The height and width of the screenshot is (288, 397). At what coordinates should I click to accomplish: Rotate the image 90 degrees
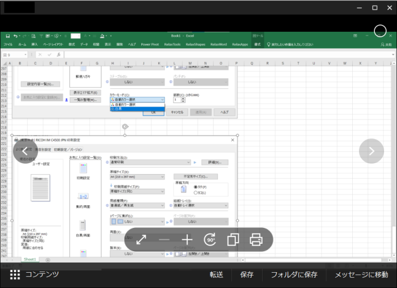coord(210,239)
